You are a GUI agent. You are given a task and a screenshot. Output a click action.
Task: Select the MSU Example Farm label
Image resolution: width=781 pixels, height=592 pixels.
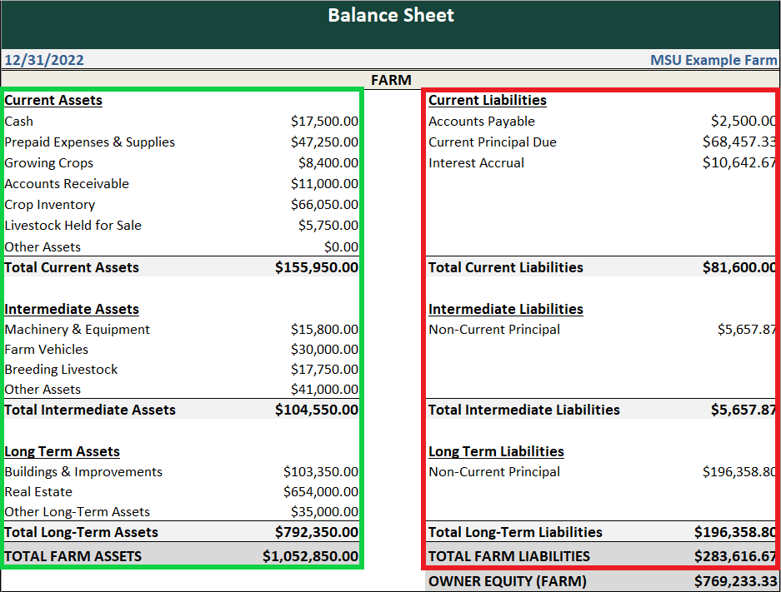click(713, 59)
